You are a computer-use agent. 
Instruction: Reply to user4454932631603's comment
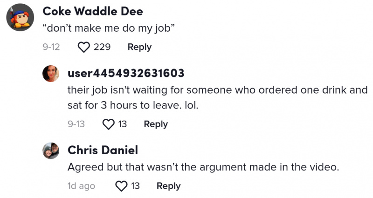156,124
